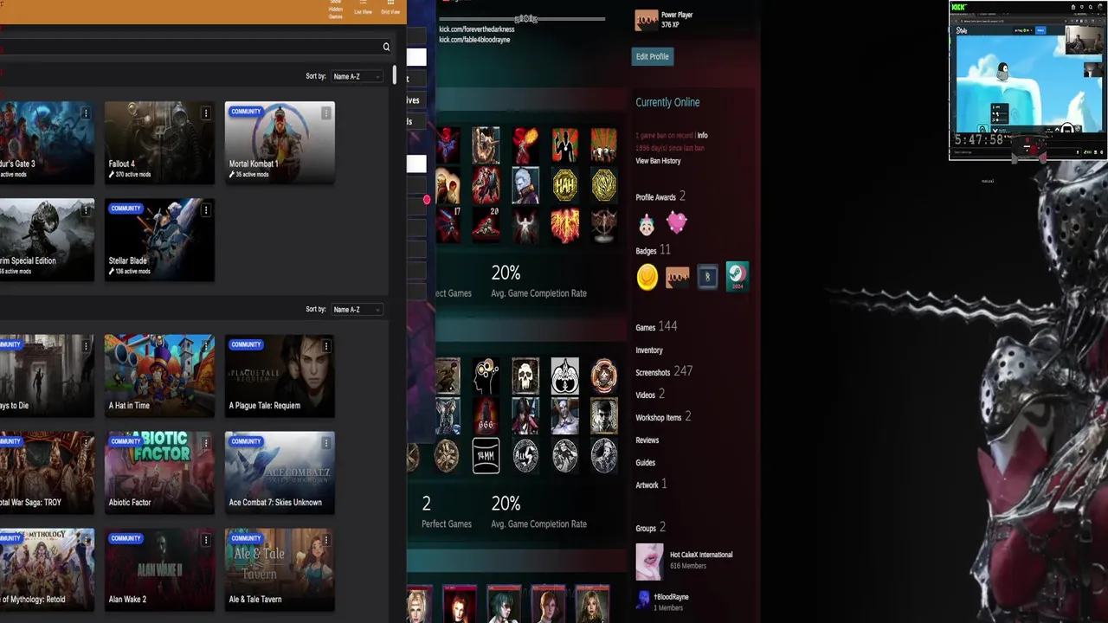Click the 666 achievement icon
The height and width of the screenshot is (623, 1108).
486,416
